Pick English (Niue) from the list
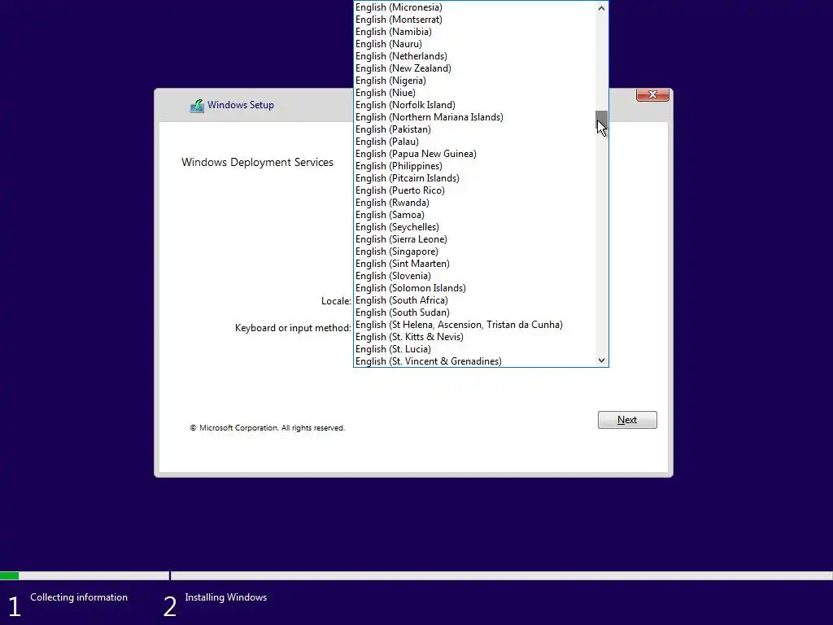833x625 pixels. pos(474,93)
